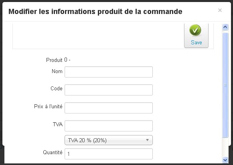Viewport: 233px width, 165px height.
Task: Focus the Nom text field
Action: (x=109, y=72)
